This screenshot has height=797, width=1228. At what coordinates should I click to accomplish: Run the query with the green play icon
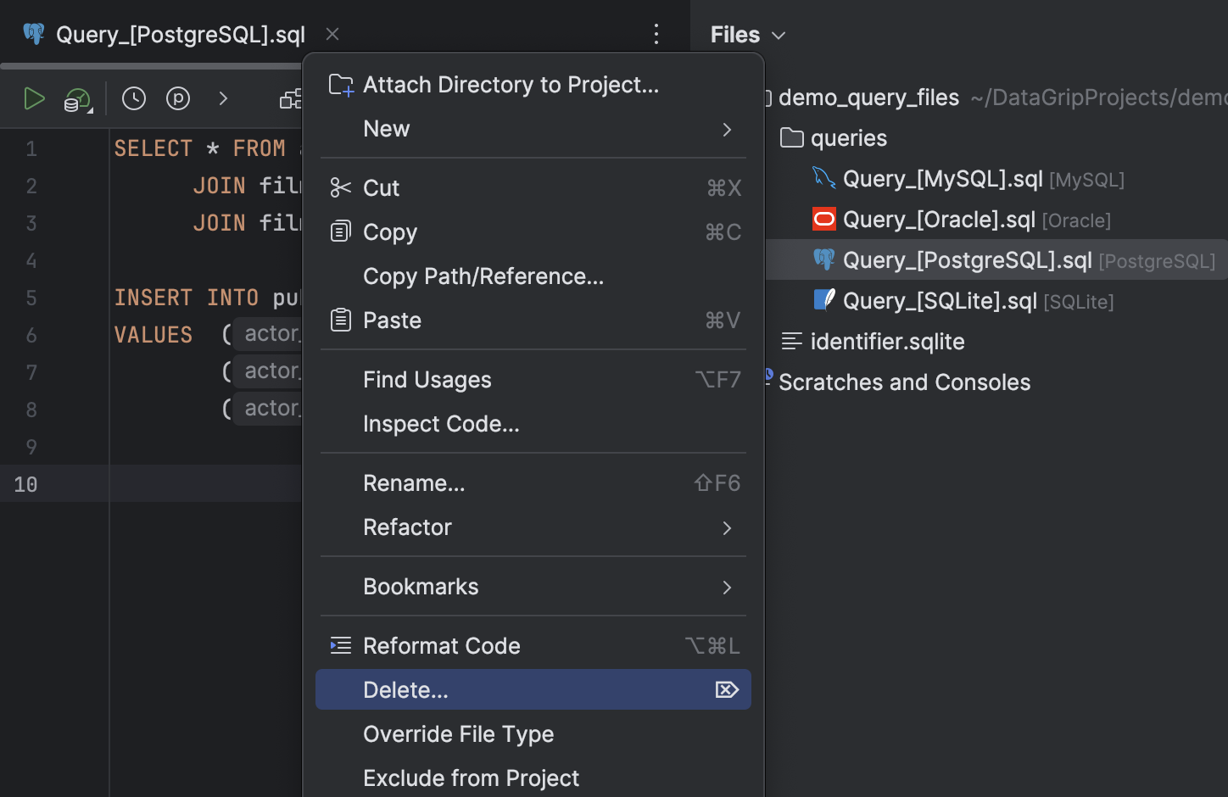point(34,99)
